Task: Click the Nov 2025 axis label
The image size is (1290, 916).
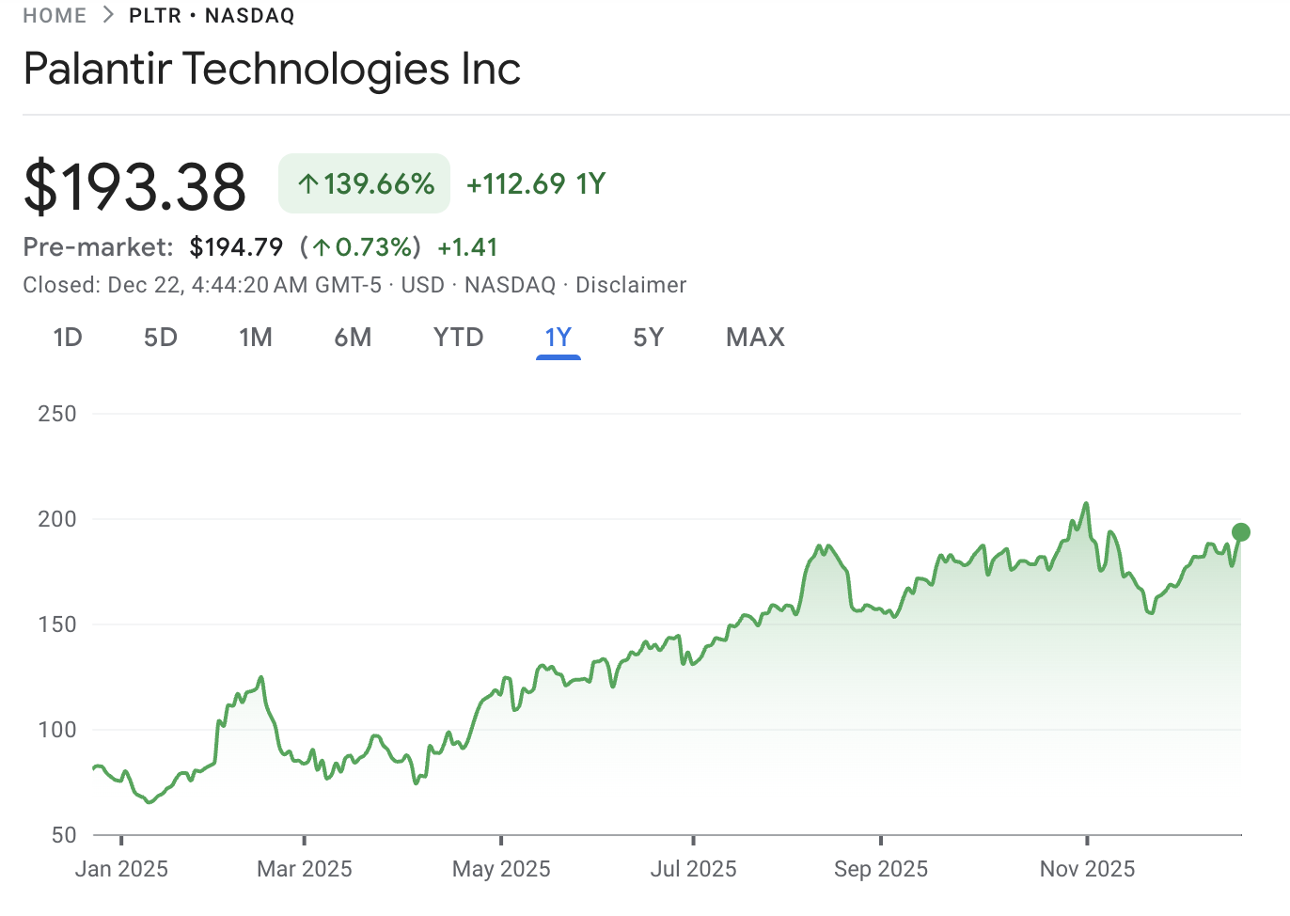Action: (1086, 869)
